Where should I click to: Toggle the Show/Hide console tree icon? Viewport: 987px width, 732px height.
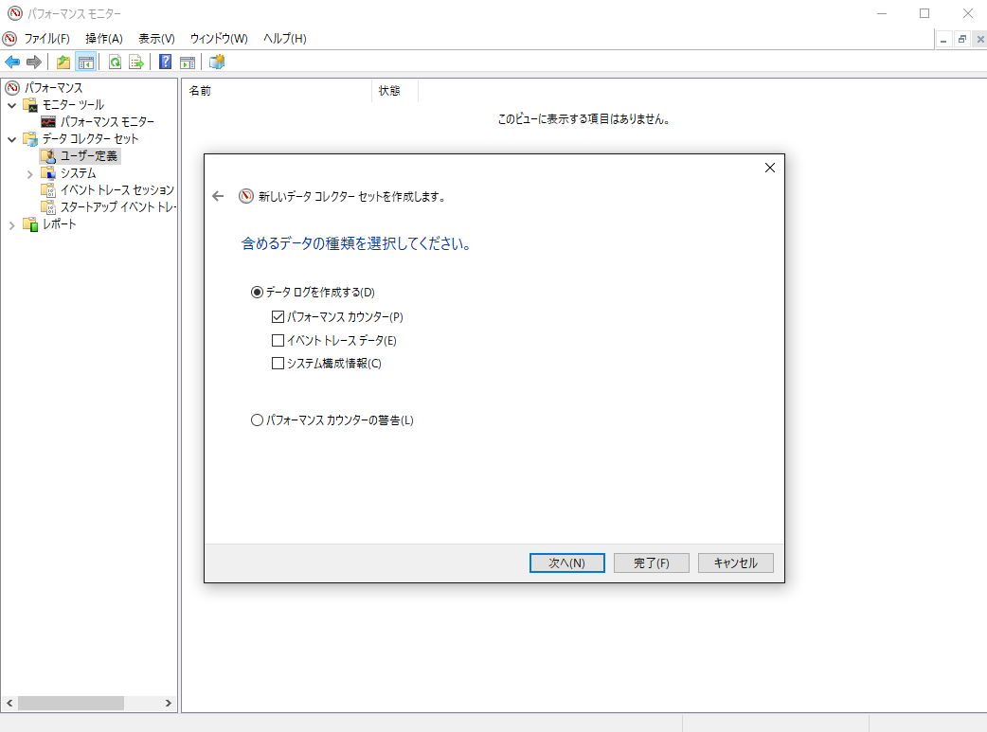click(85, 62)
